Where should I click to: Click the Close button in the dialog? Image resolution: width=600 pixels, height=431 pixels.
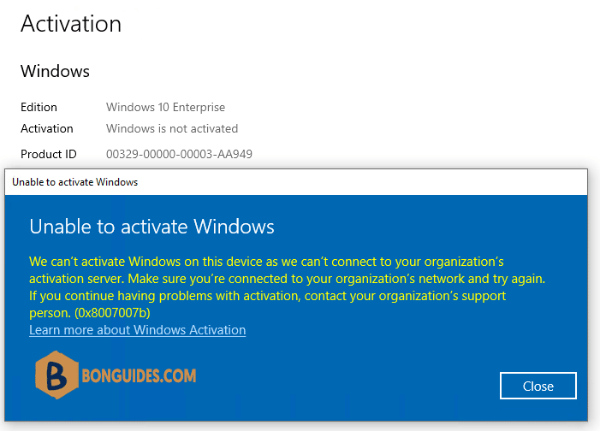tap(538, 386)
